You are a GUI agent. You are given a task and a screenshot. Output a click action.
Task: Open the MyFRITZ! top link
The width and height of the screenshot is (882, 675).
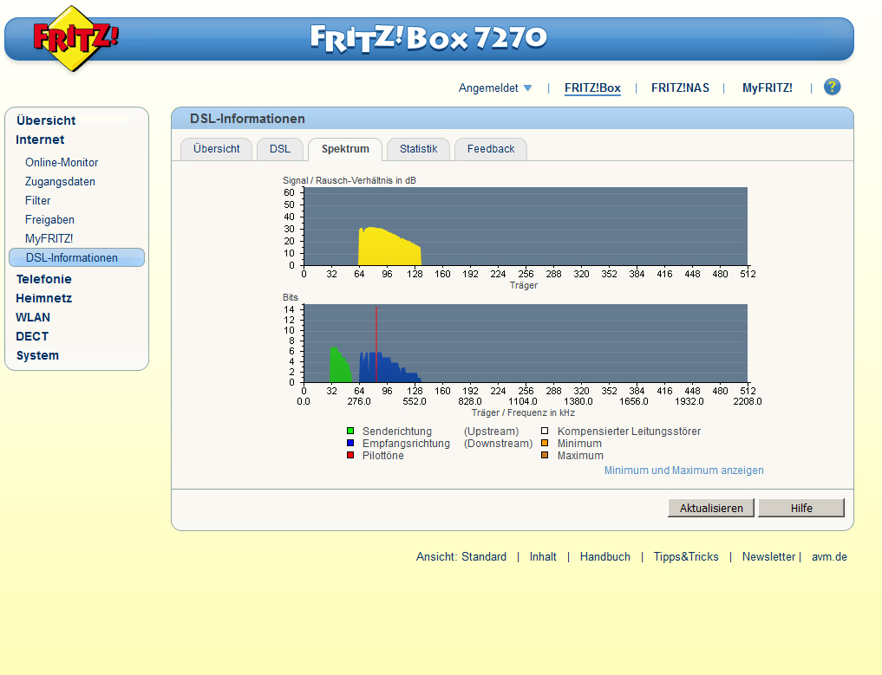click(x=768, y=88)
